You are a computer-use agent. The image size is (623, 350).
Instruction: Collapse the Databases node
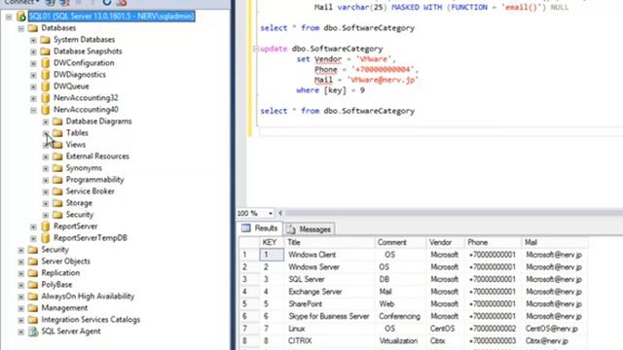coord(21,28)
